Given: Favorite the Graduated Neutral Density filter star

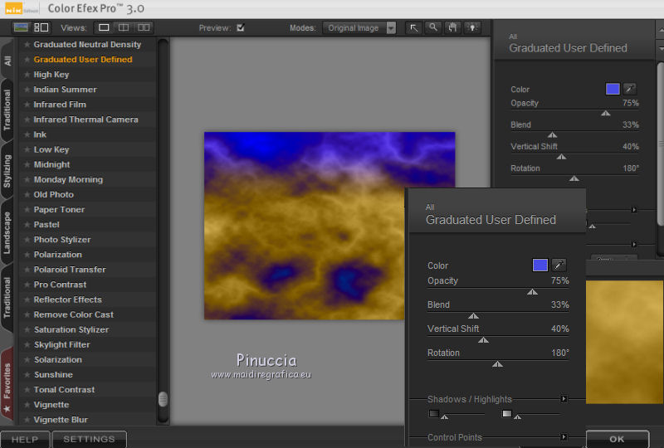Looking at the screenshot, I should click(x=27, y=45).
